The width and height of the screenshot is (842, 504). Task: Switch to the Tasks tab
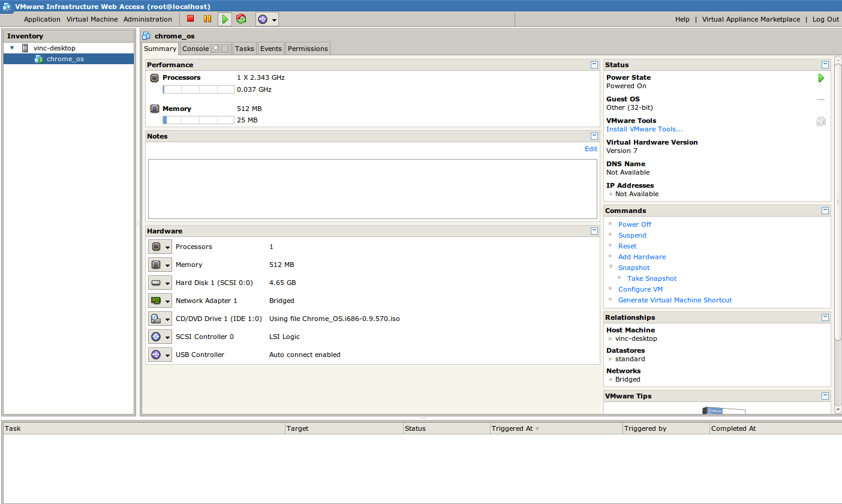[244, 49]
